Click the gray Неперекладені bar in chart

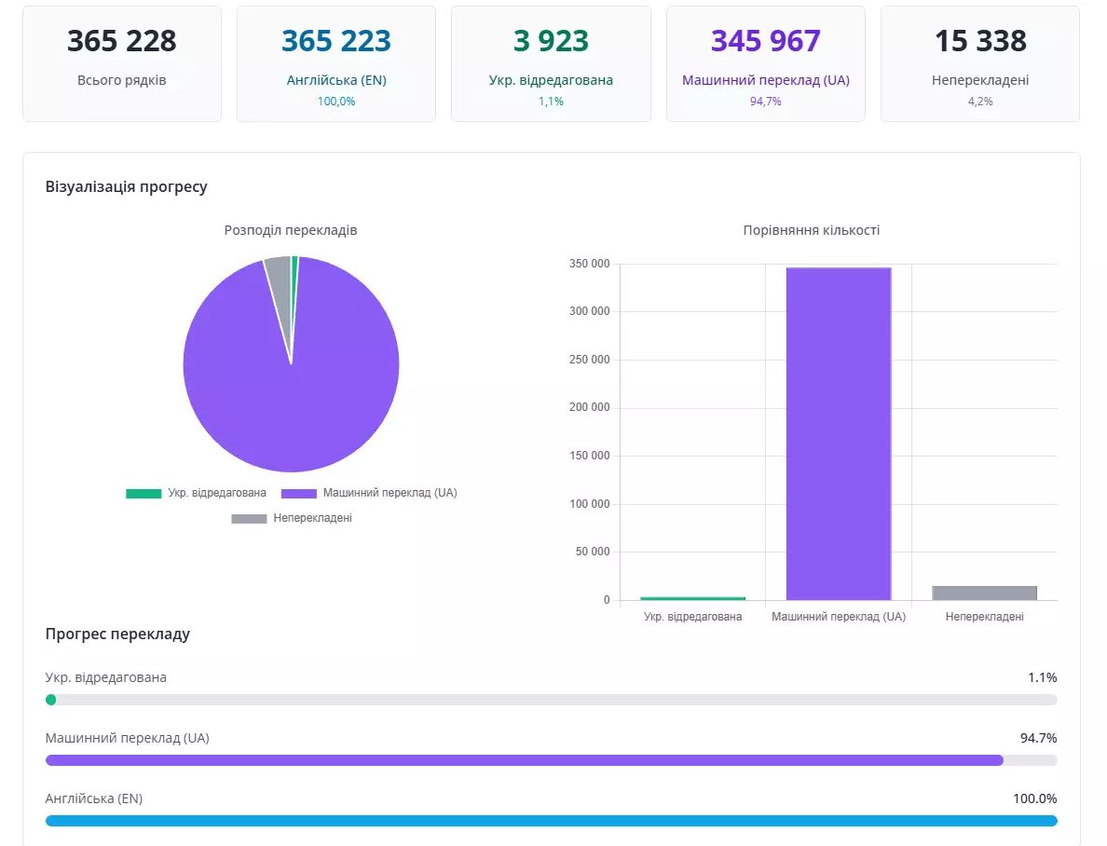[x=984, y=594]
